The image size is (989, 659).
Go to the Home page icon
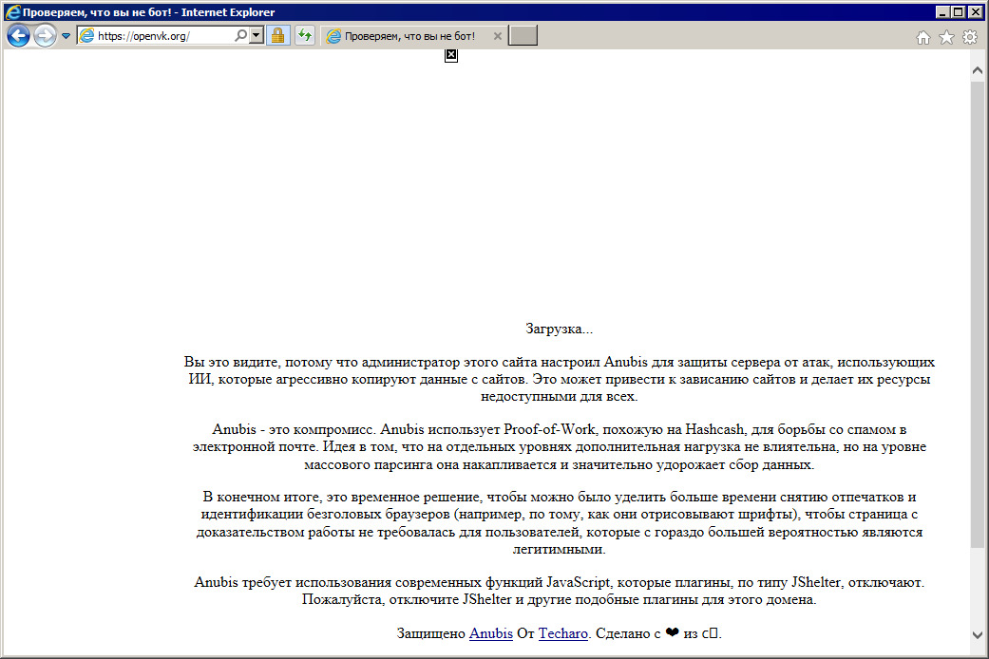(x=922, y=38)
